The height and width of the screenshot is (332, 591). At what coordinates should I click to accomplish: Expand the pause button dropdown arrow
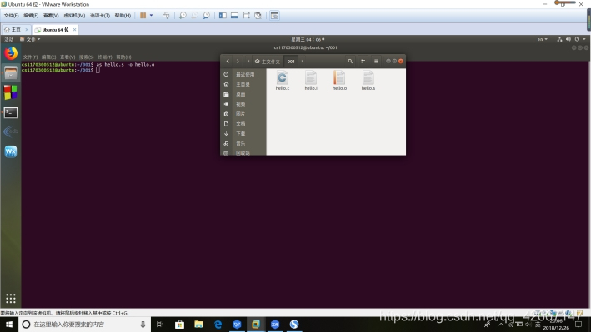[x=151, y=16]
